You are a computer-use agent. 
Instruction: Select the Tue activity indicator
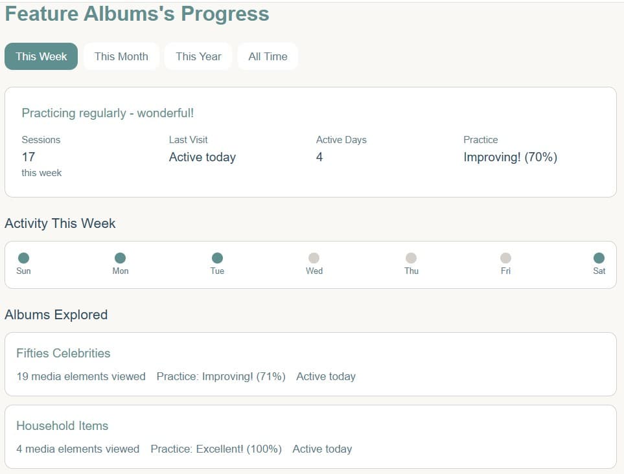tap(217, 256)
